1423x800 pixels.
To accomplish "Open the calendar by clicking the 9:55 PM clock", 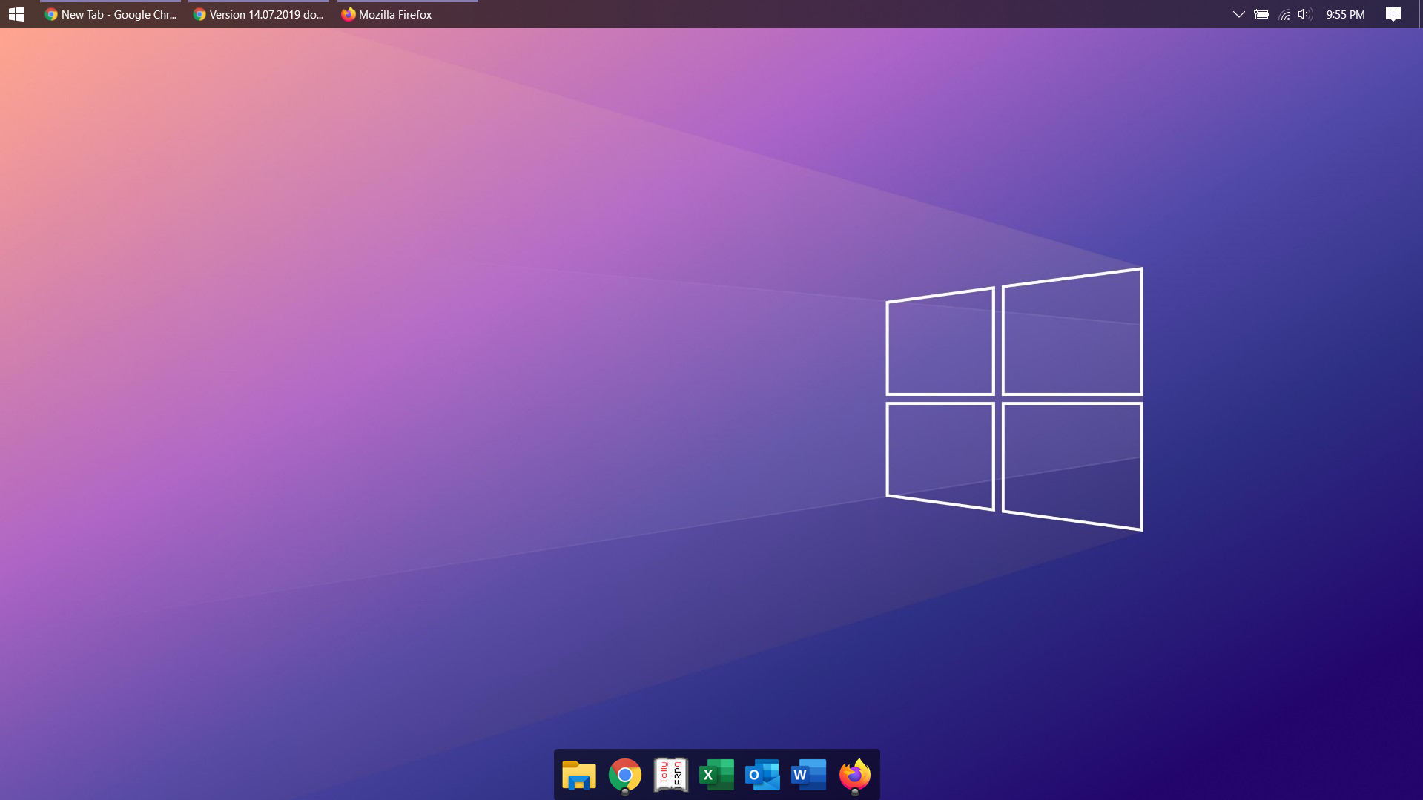I will (1344, 14).
